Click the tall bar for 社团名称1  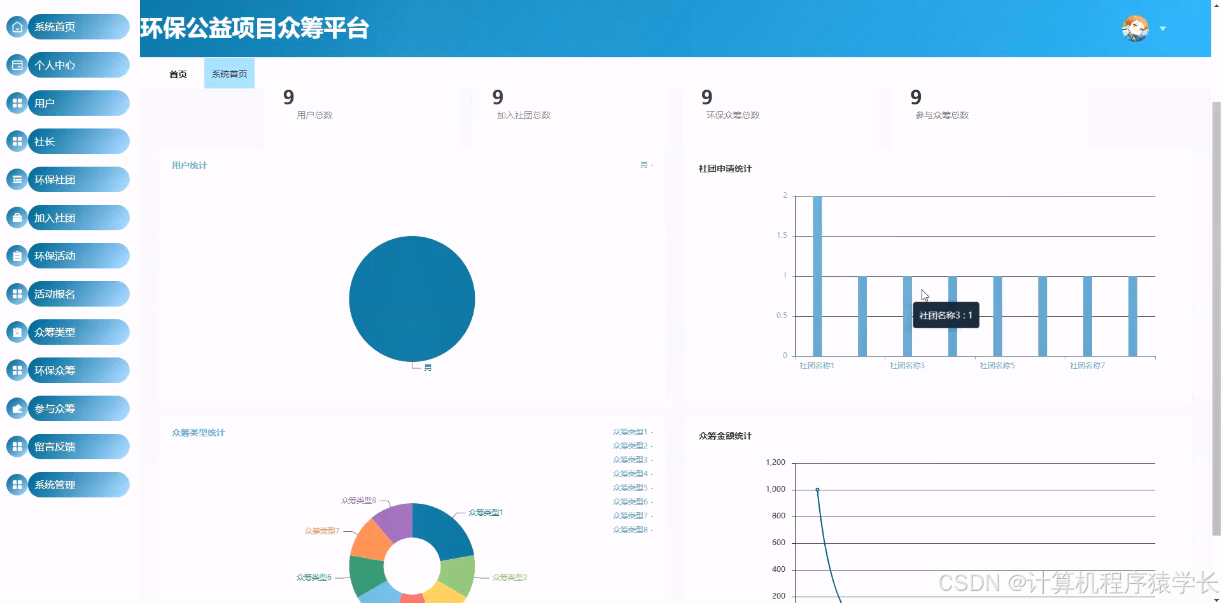coord(817,276)
